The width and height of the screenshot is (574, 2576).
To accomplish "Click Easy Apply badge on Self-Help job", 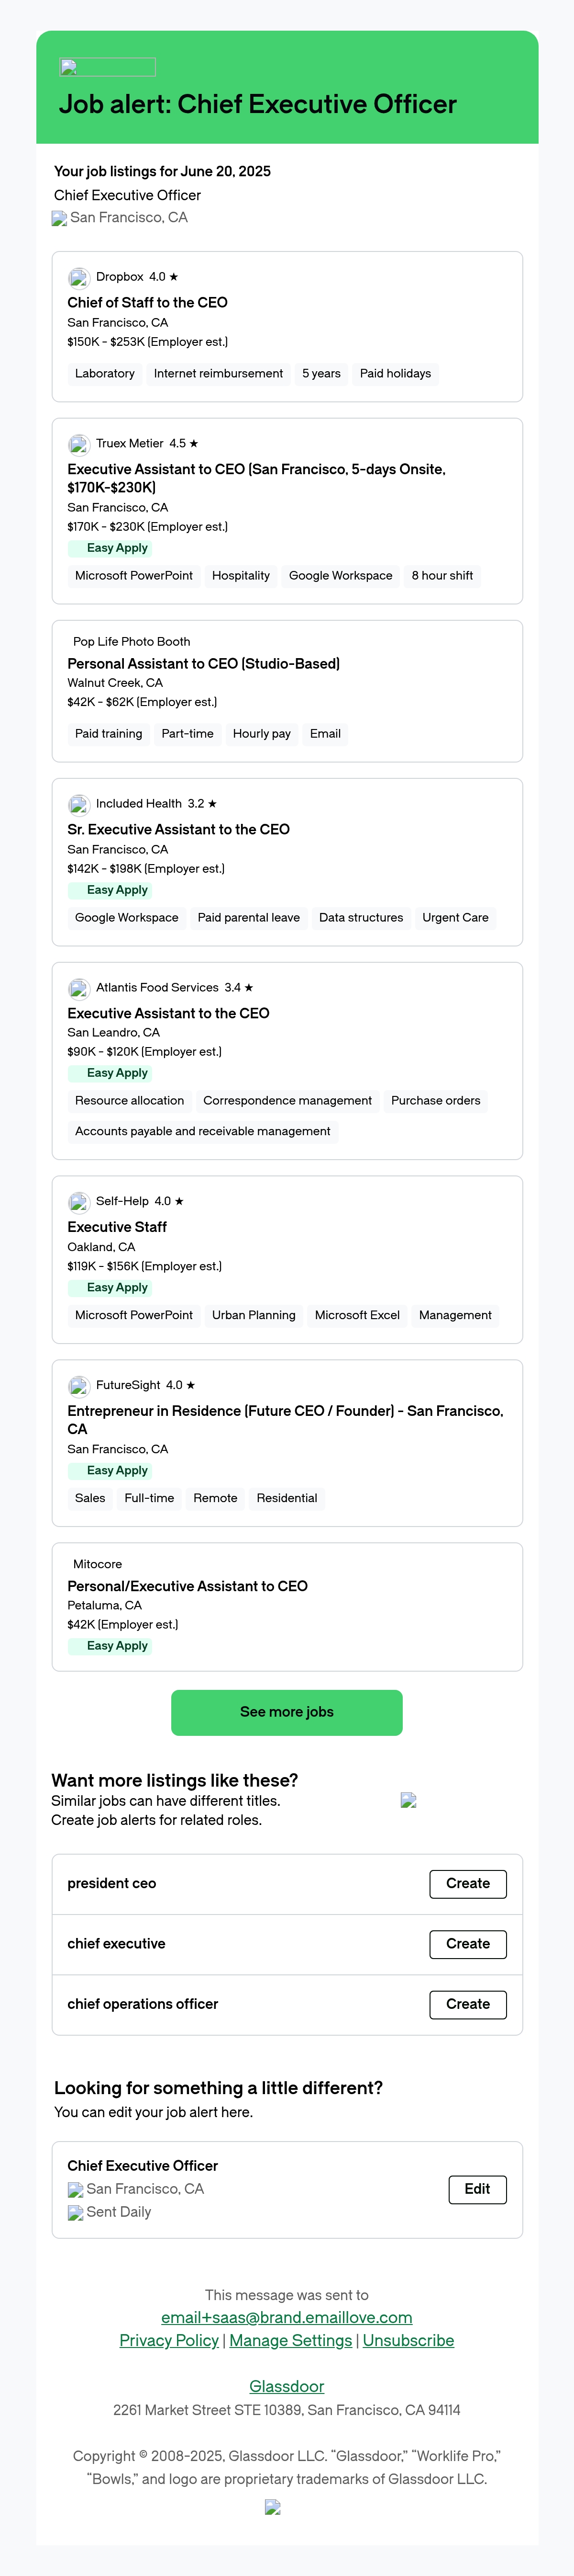I will pyautogui.click(x=110, y=1288).
